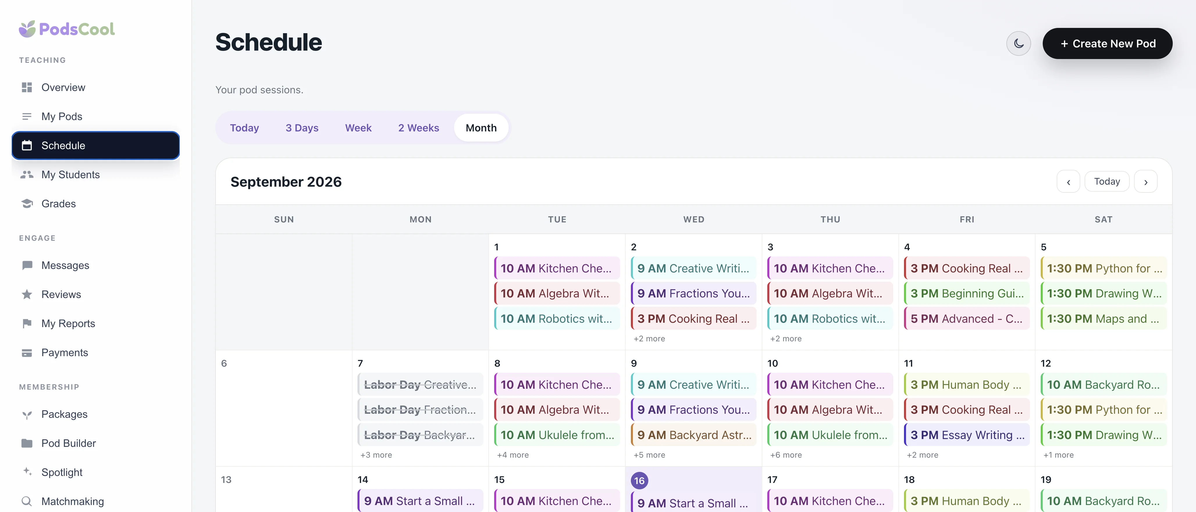Expand +5 more on September 9
The height and width of the screenshot is (512, 1196).
point(649,455)
